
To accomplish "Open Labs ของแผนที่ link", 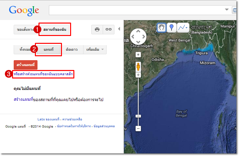I will point(48,119).
